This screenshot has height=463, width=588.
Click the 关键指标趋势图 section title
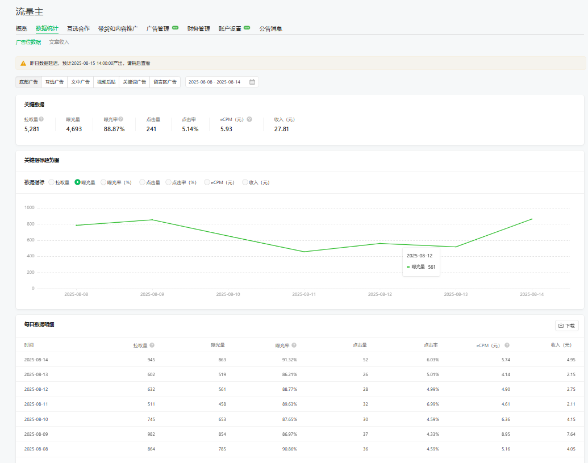coord(41,160)
